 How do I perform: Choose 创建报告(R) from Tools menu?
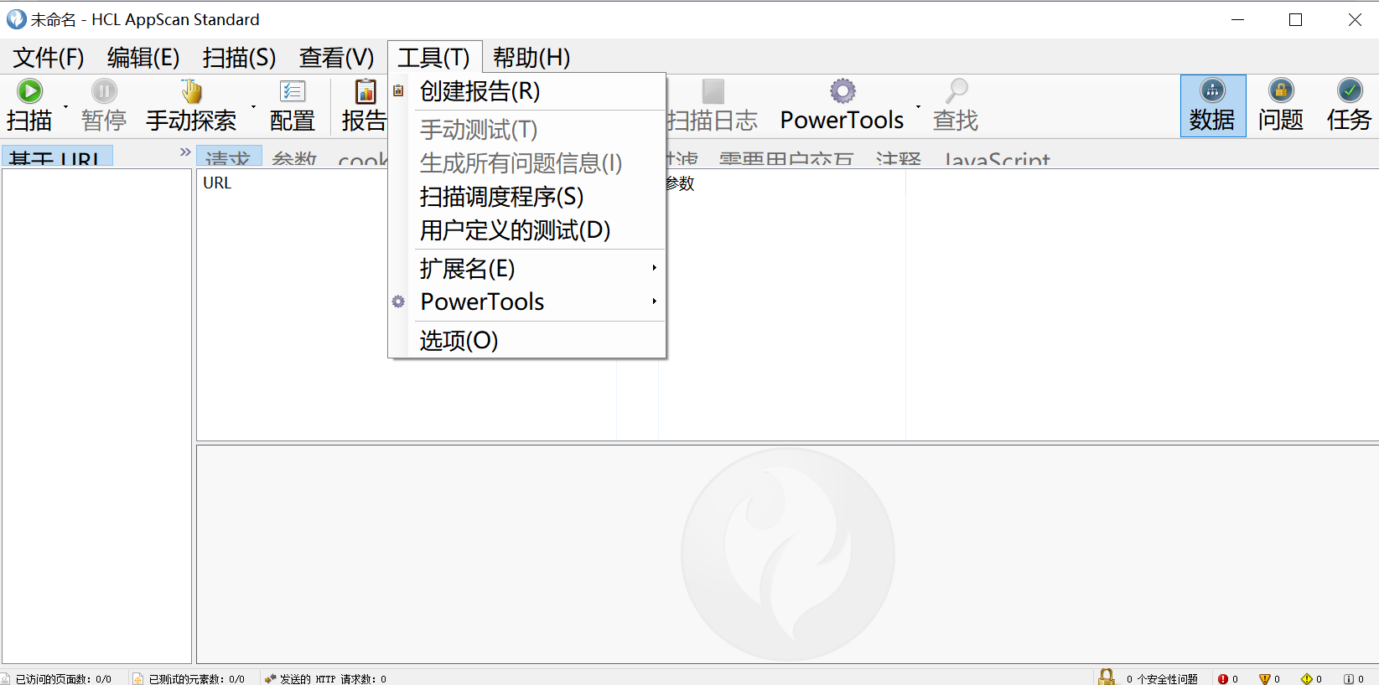527,91
